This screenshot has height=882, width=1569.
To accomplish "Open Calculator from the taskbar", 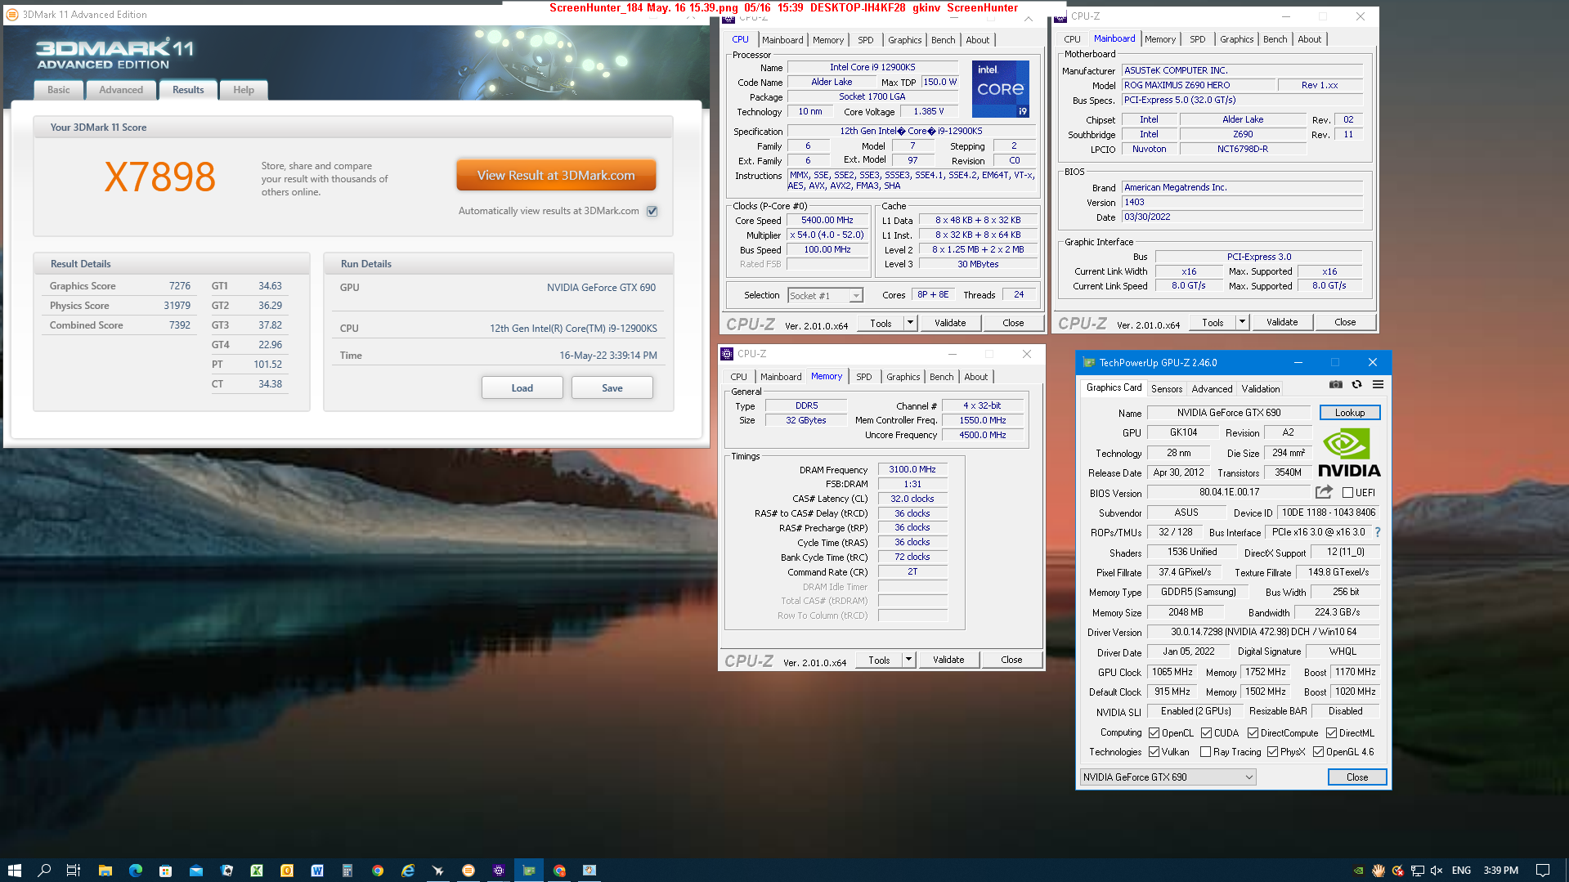I will pos(347,870).
